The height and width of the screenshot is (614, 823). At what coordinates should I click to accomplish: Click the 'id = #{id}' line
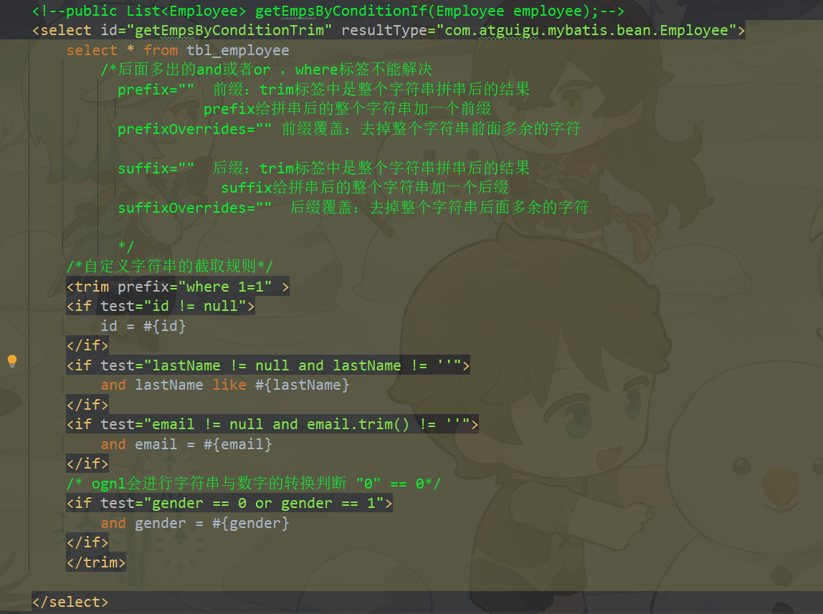[x=143, y=326]
